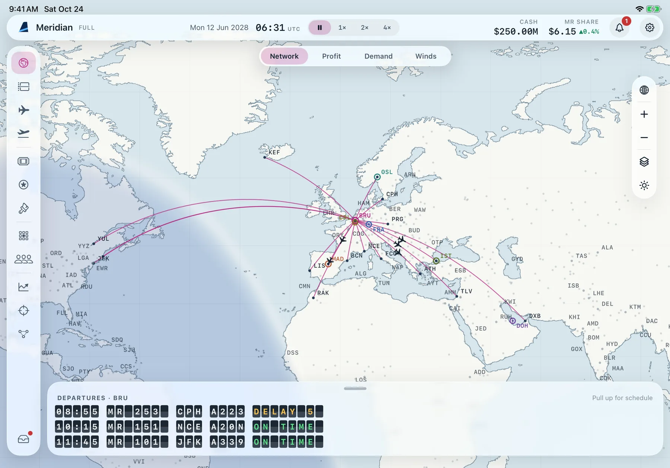
Task: Open the chart statistics sidebar icon
Action: tap(23, 287)
